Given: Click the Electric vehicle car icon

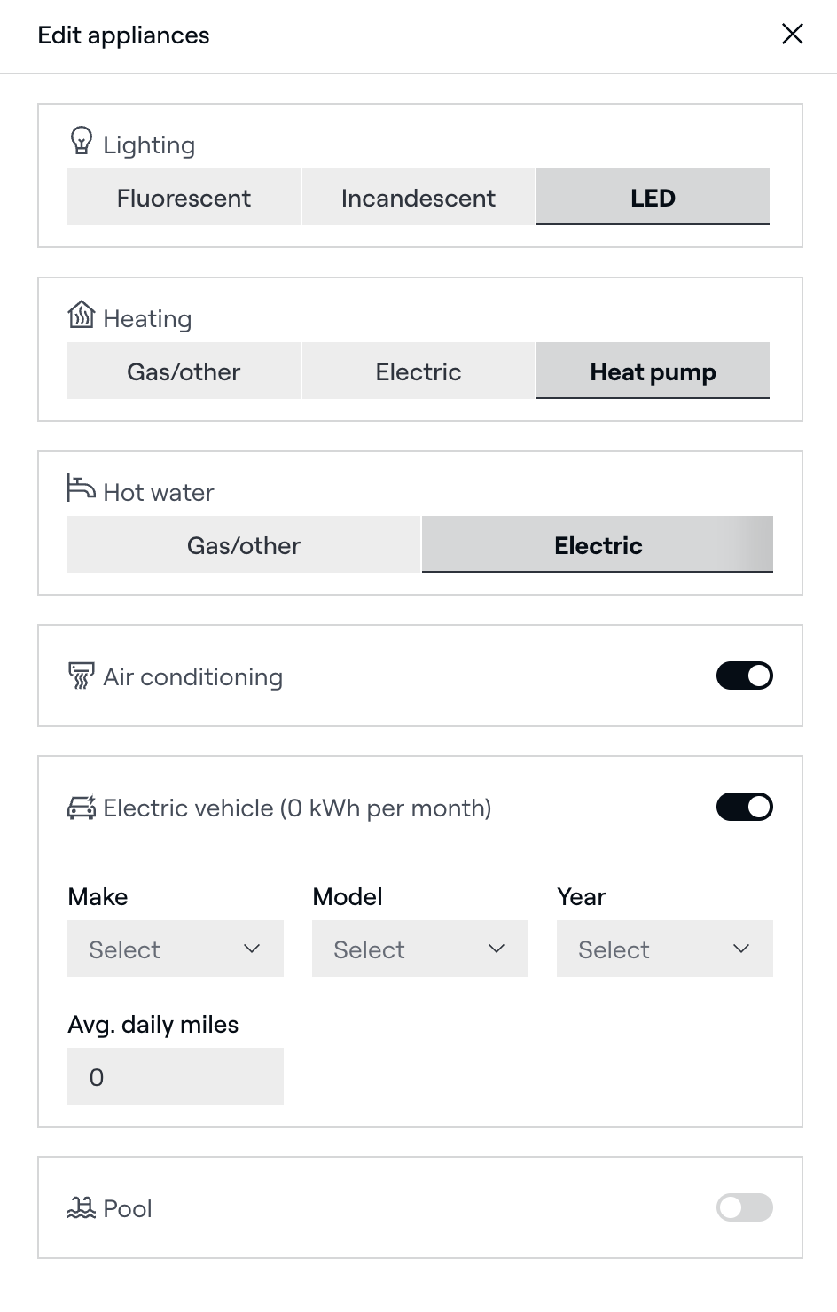Looking at the screenshot, I should click(82, 808).
